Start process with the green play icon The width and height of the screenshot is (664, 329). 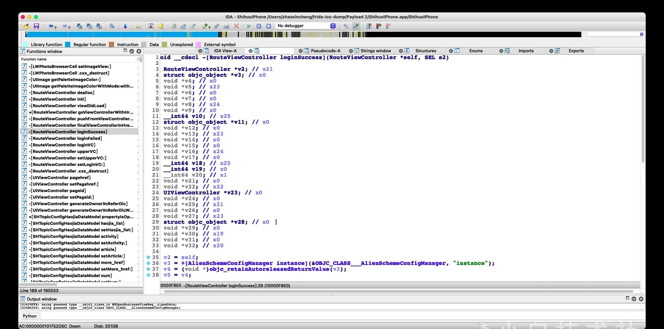pyautogui.click(x=249, y=26)
